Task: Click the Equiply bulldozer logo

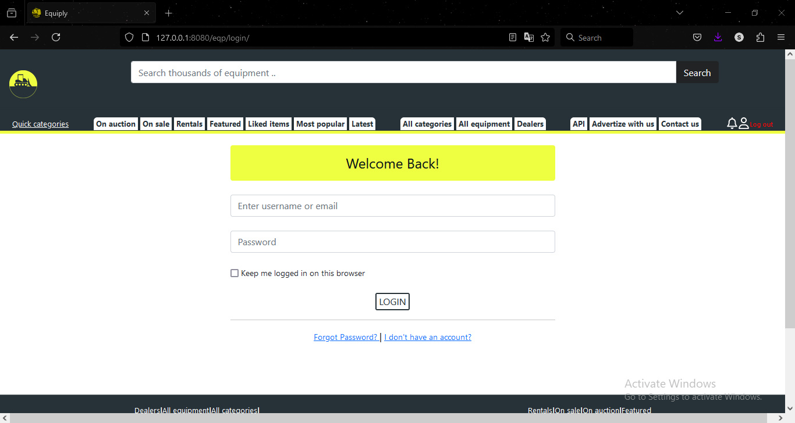Action: tap(23, 84)
